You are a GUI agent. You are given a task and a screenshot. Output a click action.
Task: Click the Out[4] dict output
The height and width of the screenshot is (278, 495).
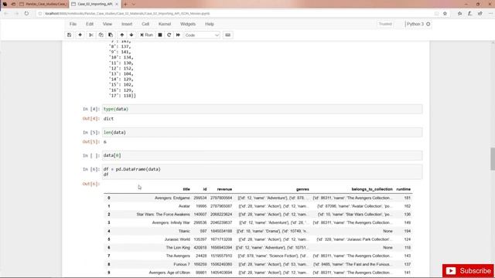108,119
